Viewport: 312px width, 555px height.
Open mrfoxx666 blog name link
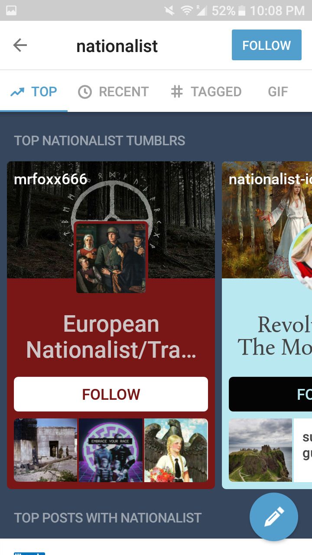(x=50, y=179)
